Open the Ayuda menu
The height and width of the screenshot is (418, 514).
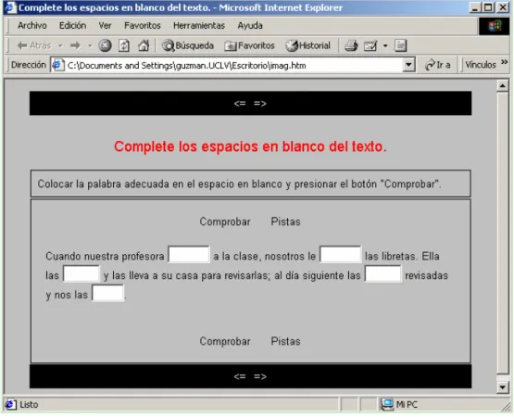[250, 25]
